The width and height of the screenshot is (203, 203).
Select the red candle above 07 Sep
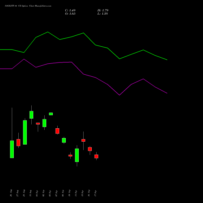57,131
